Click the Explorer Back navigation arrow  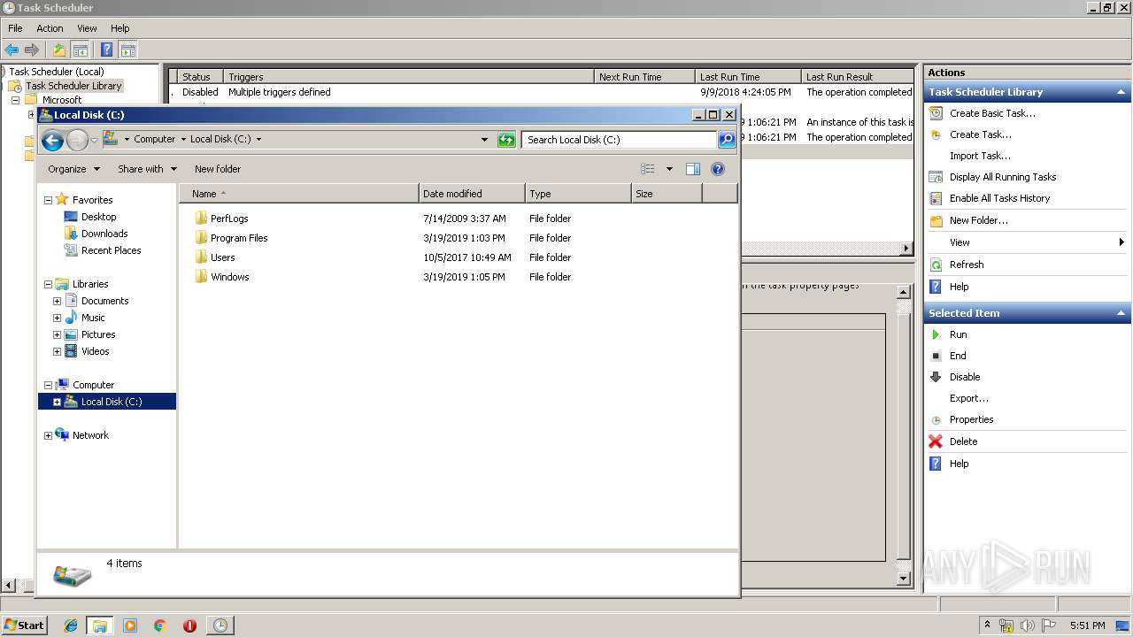click(x=52, y=140)
